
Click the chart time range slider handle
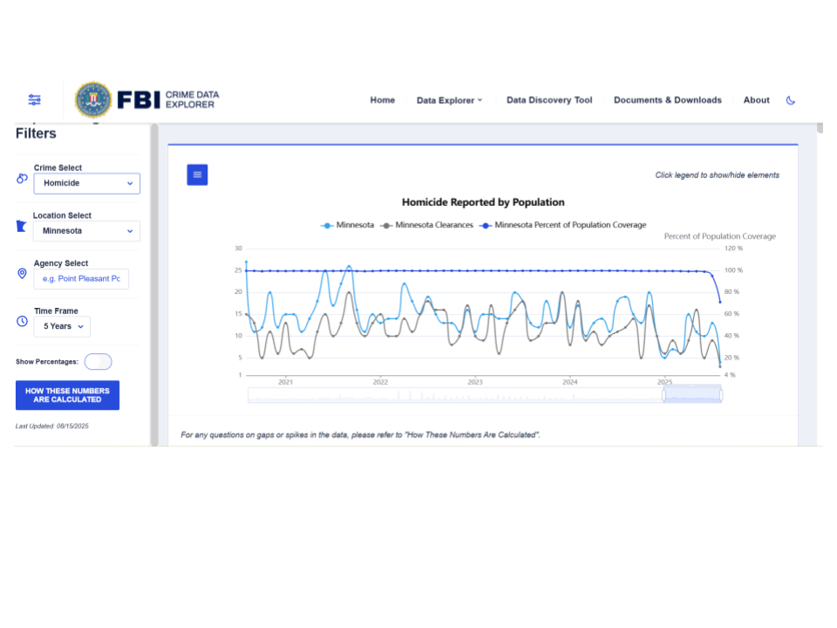(664, 395)
